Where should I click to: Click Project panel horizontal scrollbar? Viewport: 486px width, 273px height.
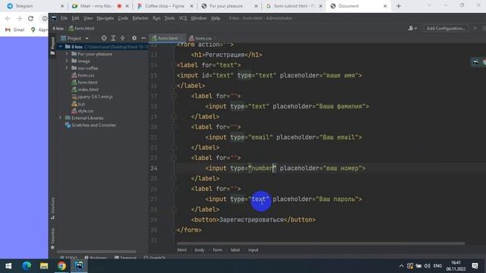pyautogui.click(x=96, y=252)
